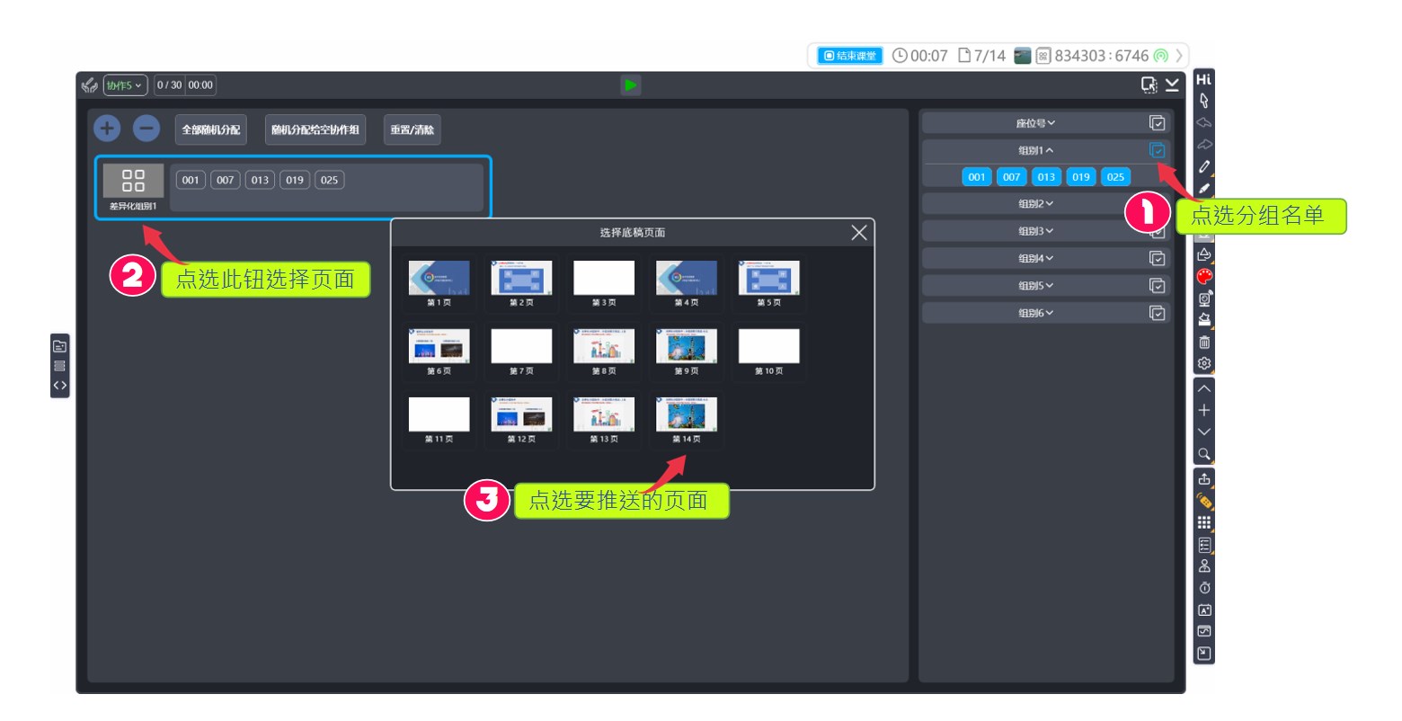The width and height of the screenshot is (1402, 721).
Task: Select the trash delete tool in toolbar
Action: click(1204, 342)
